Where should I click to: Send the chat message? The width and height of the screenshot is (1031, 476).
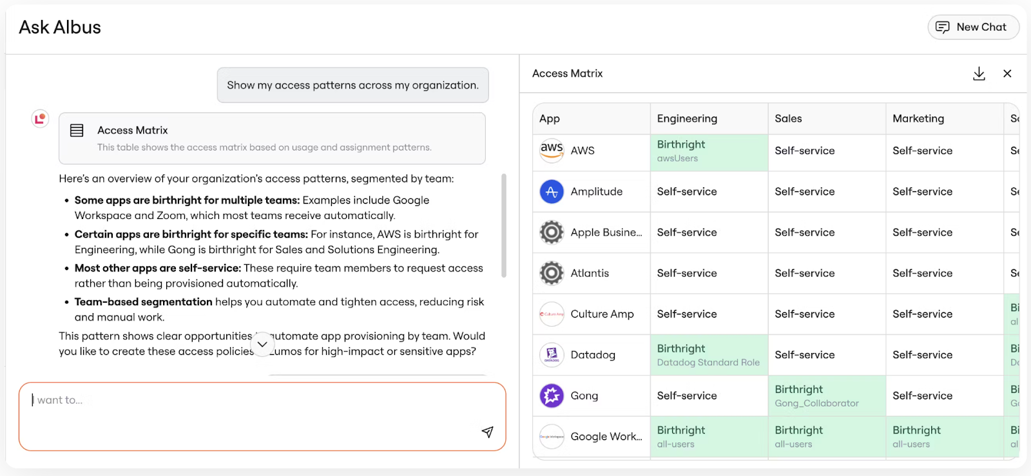click(x=487, y=432)
